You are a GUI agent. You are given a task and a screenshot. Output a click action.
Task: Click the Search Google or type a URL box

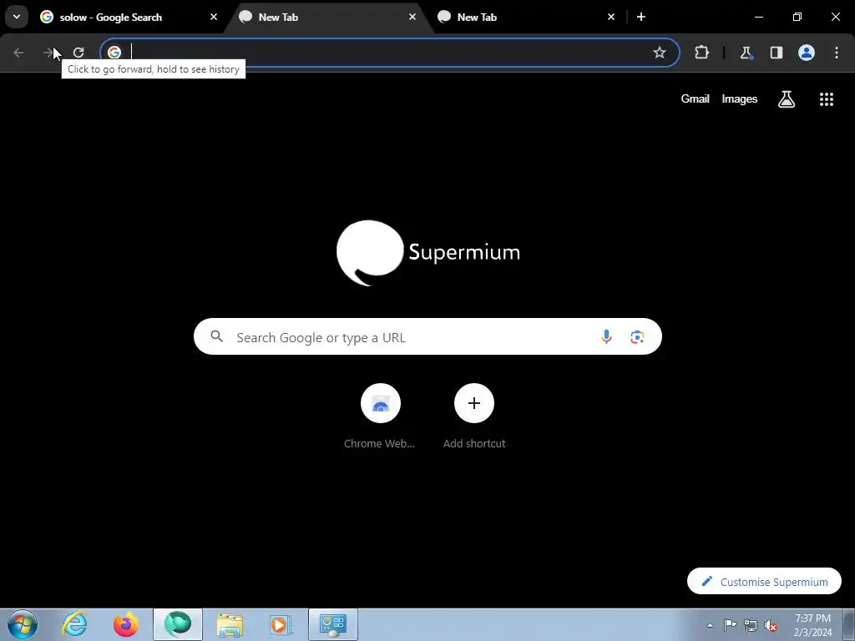(427, 337)
